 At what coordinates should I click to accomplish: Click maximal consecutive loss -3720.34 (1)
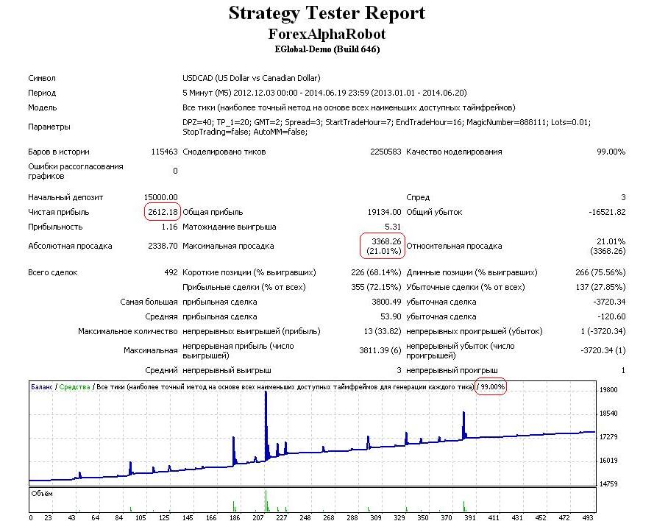[x=603, y=350]
